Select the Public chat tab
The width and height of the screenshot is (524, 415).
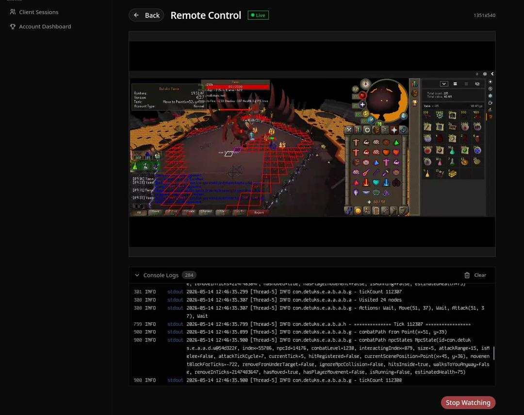[173, 212]
